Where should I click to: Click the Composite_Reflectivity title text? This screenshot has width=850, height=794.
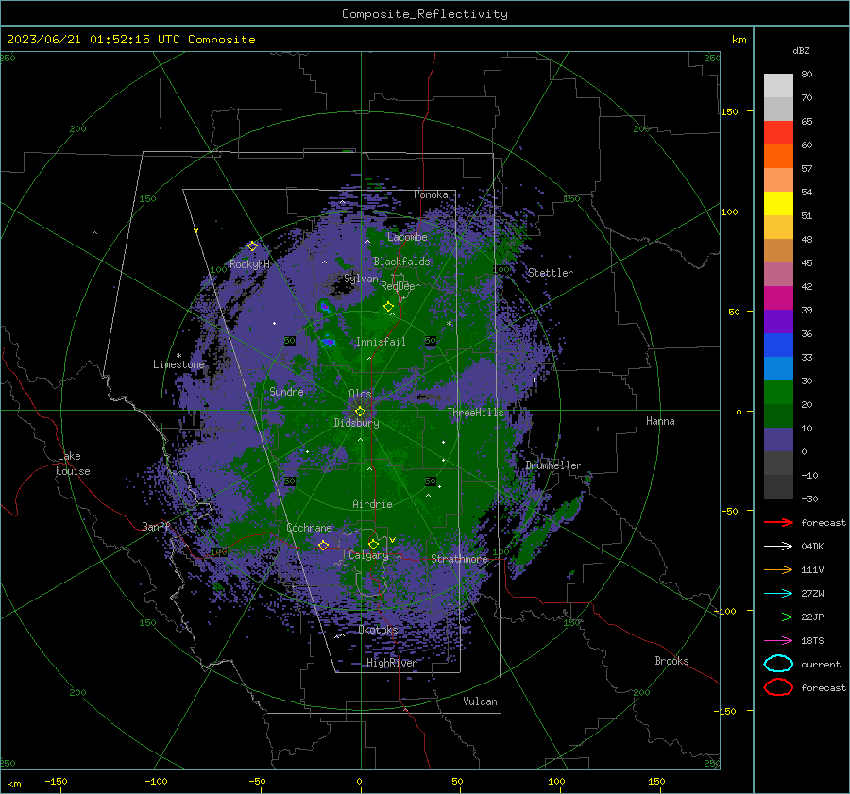tap(424, 14)
